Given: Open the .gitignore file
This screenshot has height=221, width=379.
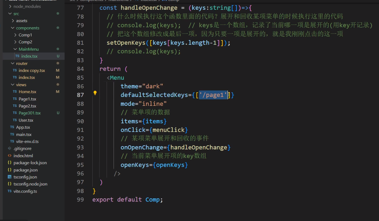Looking at the screenshot, I should (x=22, y=148).
